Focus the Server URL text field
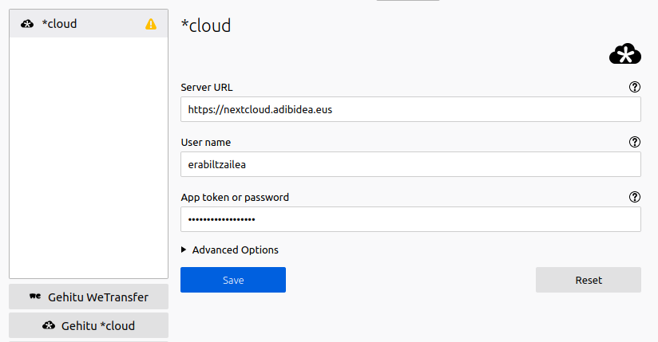Image resolution: width=658 pixels, height=342 pixels. click(410, 109)
